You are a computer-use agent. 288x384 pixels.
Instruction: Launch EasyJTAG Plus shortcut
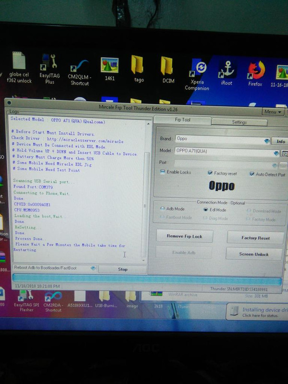[x=49, y=69]
